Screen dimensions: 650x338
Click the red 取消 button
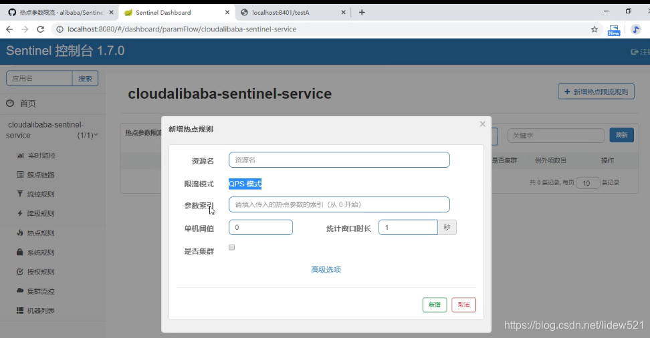(x=464, y=305)
